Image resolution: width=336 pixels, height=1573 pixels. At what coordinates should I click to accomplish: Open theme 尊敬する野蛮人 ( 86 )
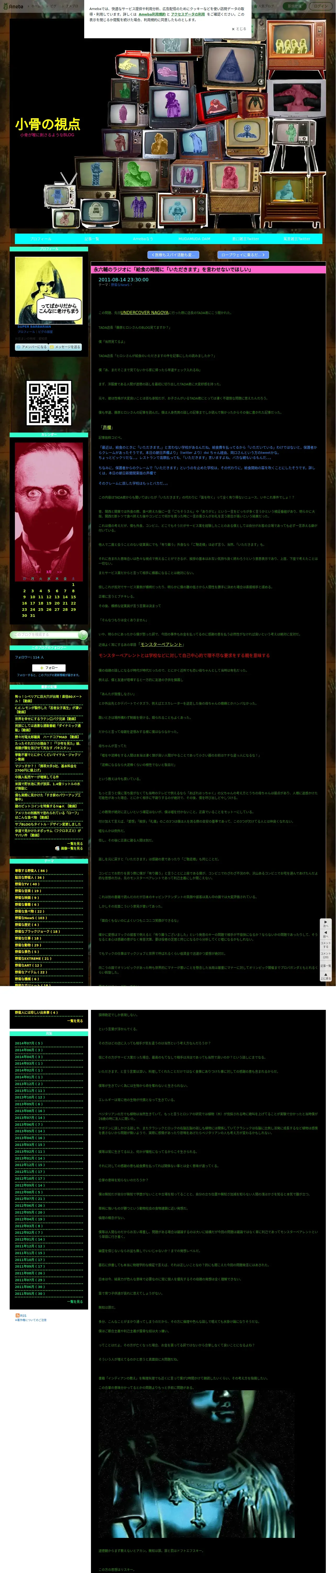tap(31, 871)
